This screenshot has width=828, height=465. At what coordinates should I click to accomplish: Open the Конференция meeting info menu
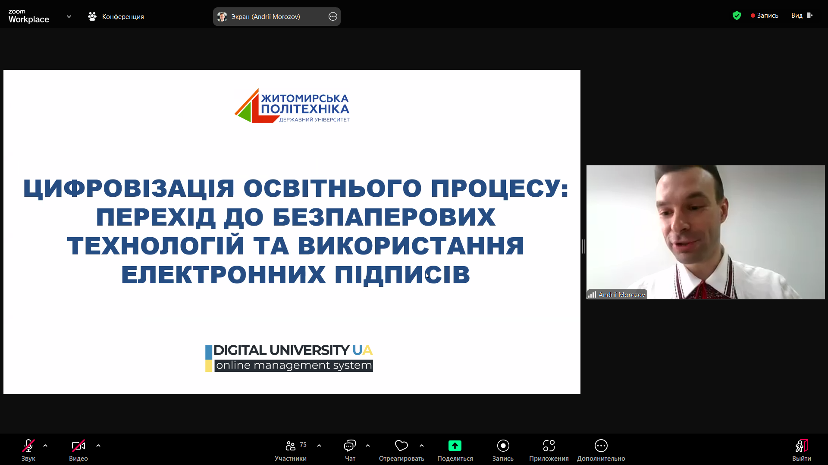[x=116, y=16]
